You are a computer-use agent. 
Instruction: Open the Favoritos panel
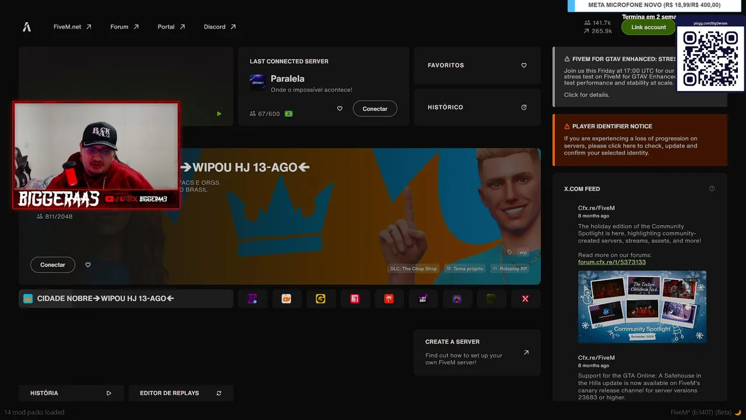(477, 65)
